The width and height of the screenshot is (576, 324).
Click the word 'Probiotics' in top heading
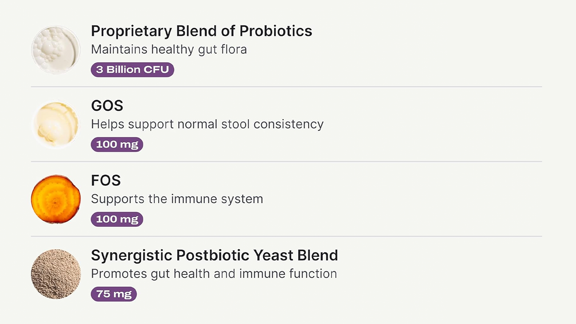[276, 31]
